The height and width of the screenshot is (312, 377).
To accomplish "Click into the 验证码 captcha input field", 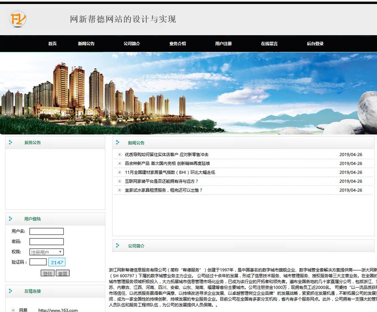I will coord(38,262).
